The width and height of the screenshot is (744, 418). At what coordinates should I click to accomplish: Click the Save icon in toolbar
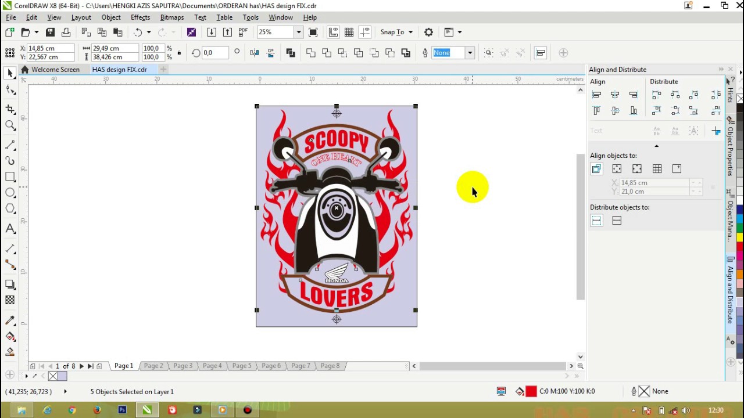50,33
